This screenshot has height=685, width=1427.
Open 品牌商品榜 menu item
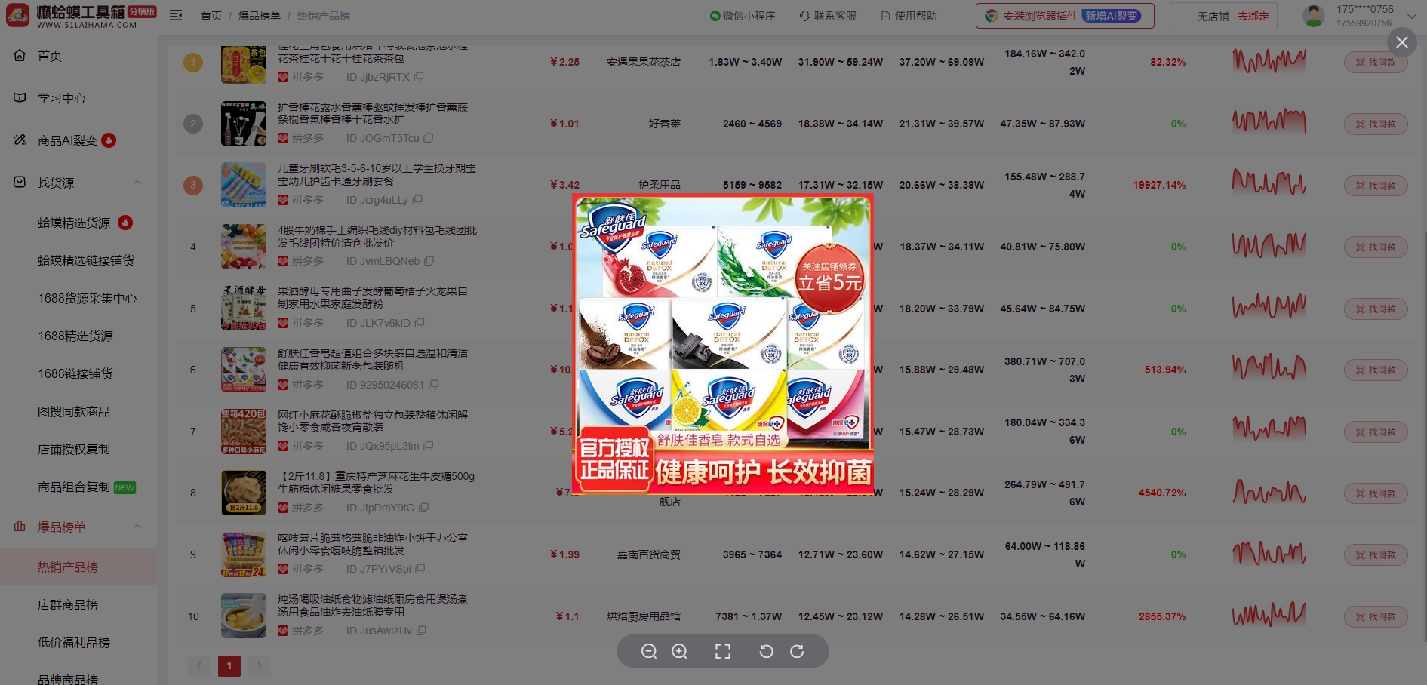(68, 679)
